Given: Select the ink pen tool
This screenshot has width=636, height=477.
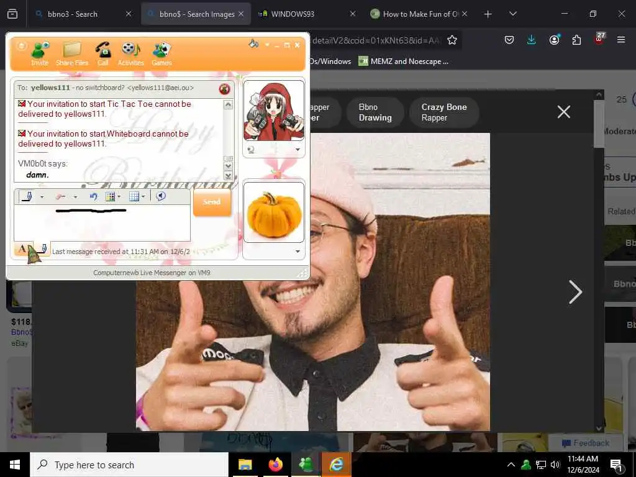Looking at the screenshot, I should 27,197.
